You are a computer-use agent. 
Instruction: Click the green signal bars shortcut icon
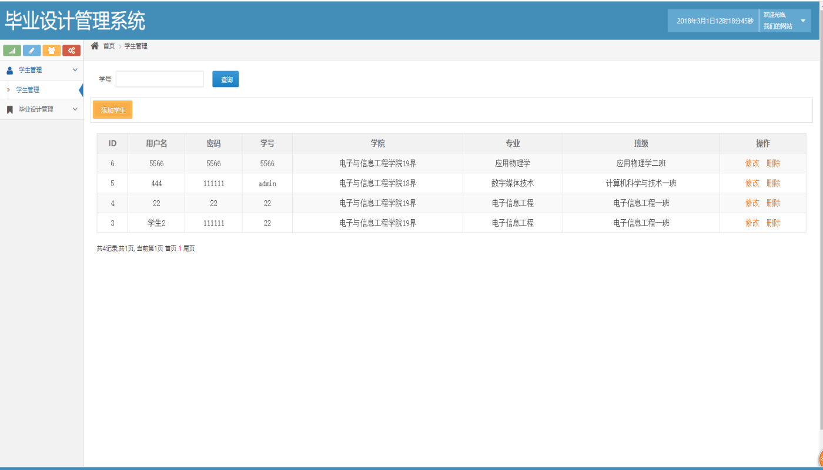click(12, 51)
